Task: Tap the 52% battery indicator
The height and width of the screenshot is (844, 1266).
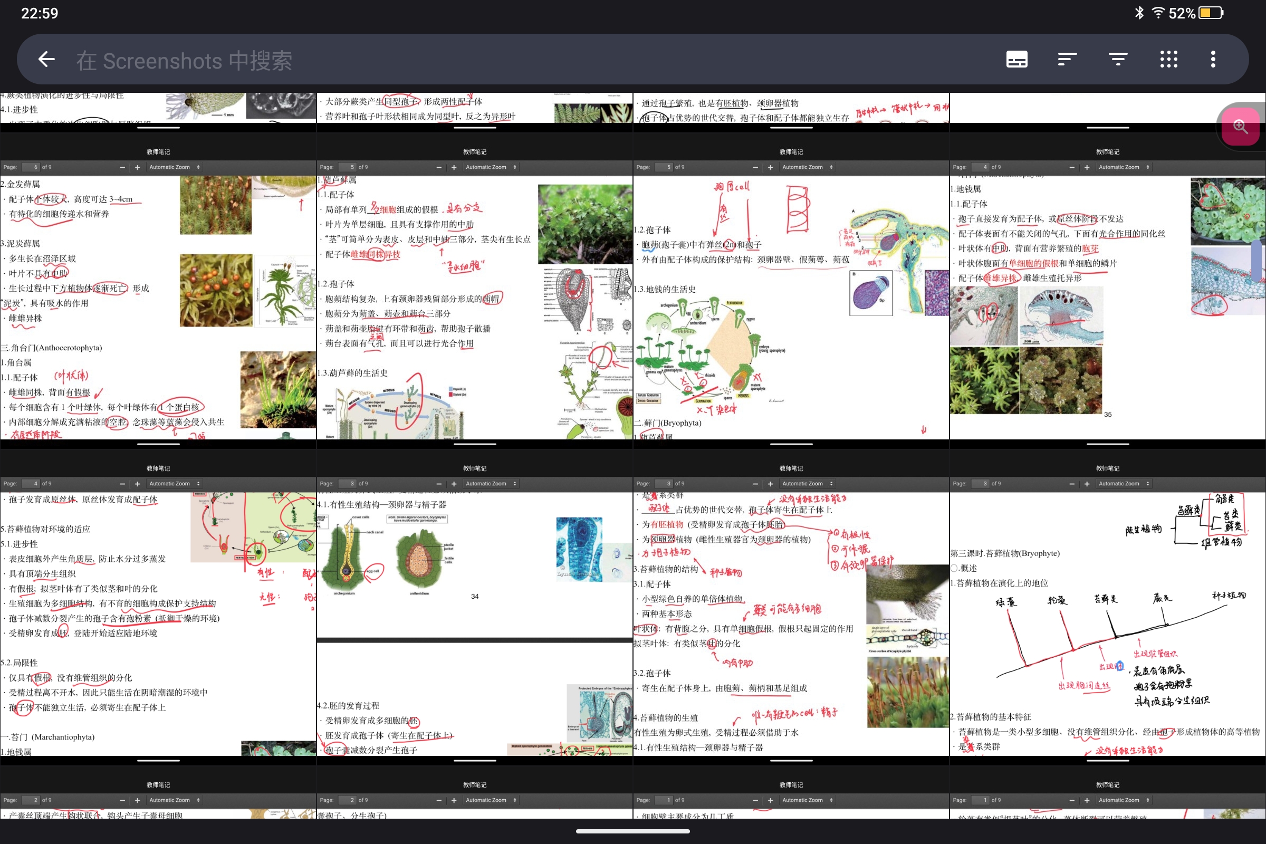Action: tap(1196, 13)
